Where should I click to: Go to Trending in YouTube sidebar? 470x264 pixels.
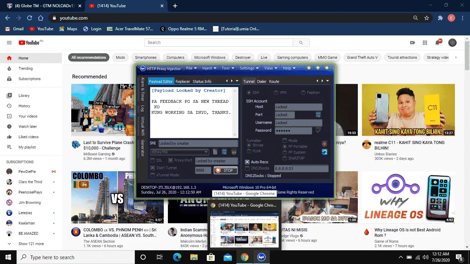coord(31,68)
